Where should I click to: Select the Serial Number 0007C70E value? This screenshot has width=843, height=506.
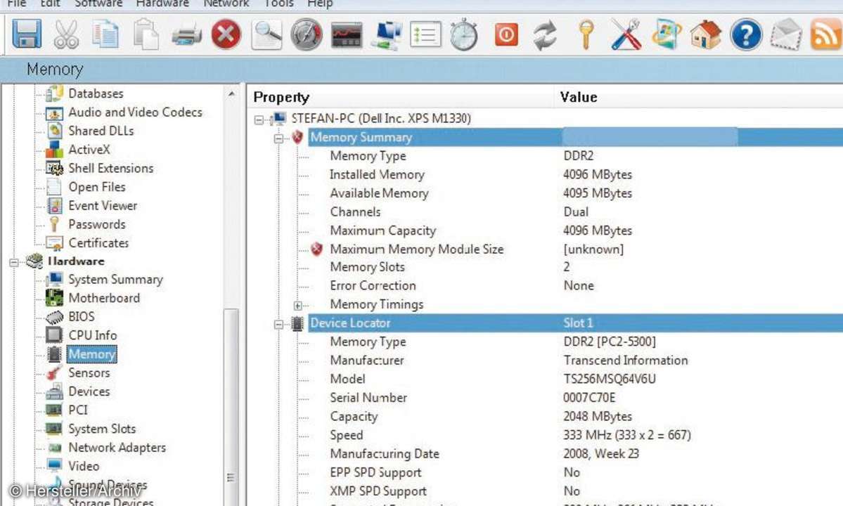(x=589, y=398)
